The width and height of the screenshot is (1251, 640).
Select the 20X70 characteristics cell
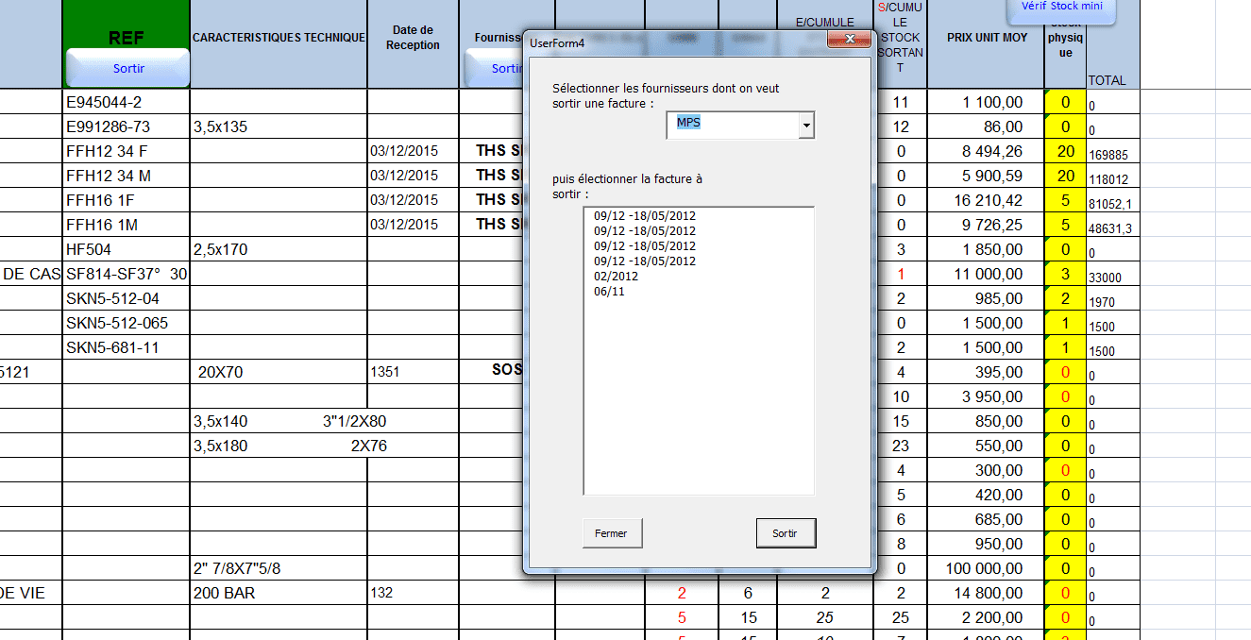(x=279, y=372)
